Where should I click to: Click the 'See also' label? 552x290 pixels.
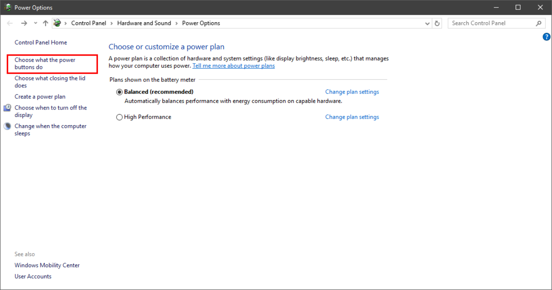25,254
